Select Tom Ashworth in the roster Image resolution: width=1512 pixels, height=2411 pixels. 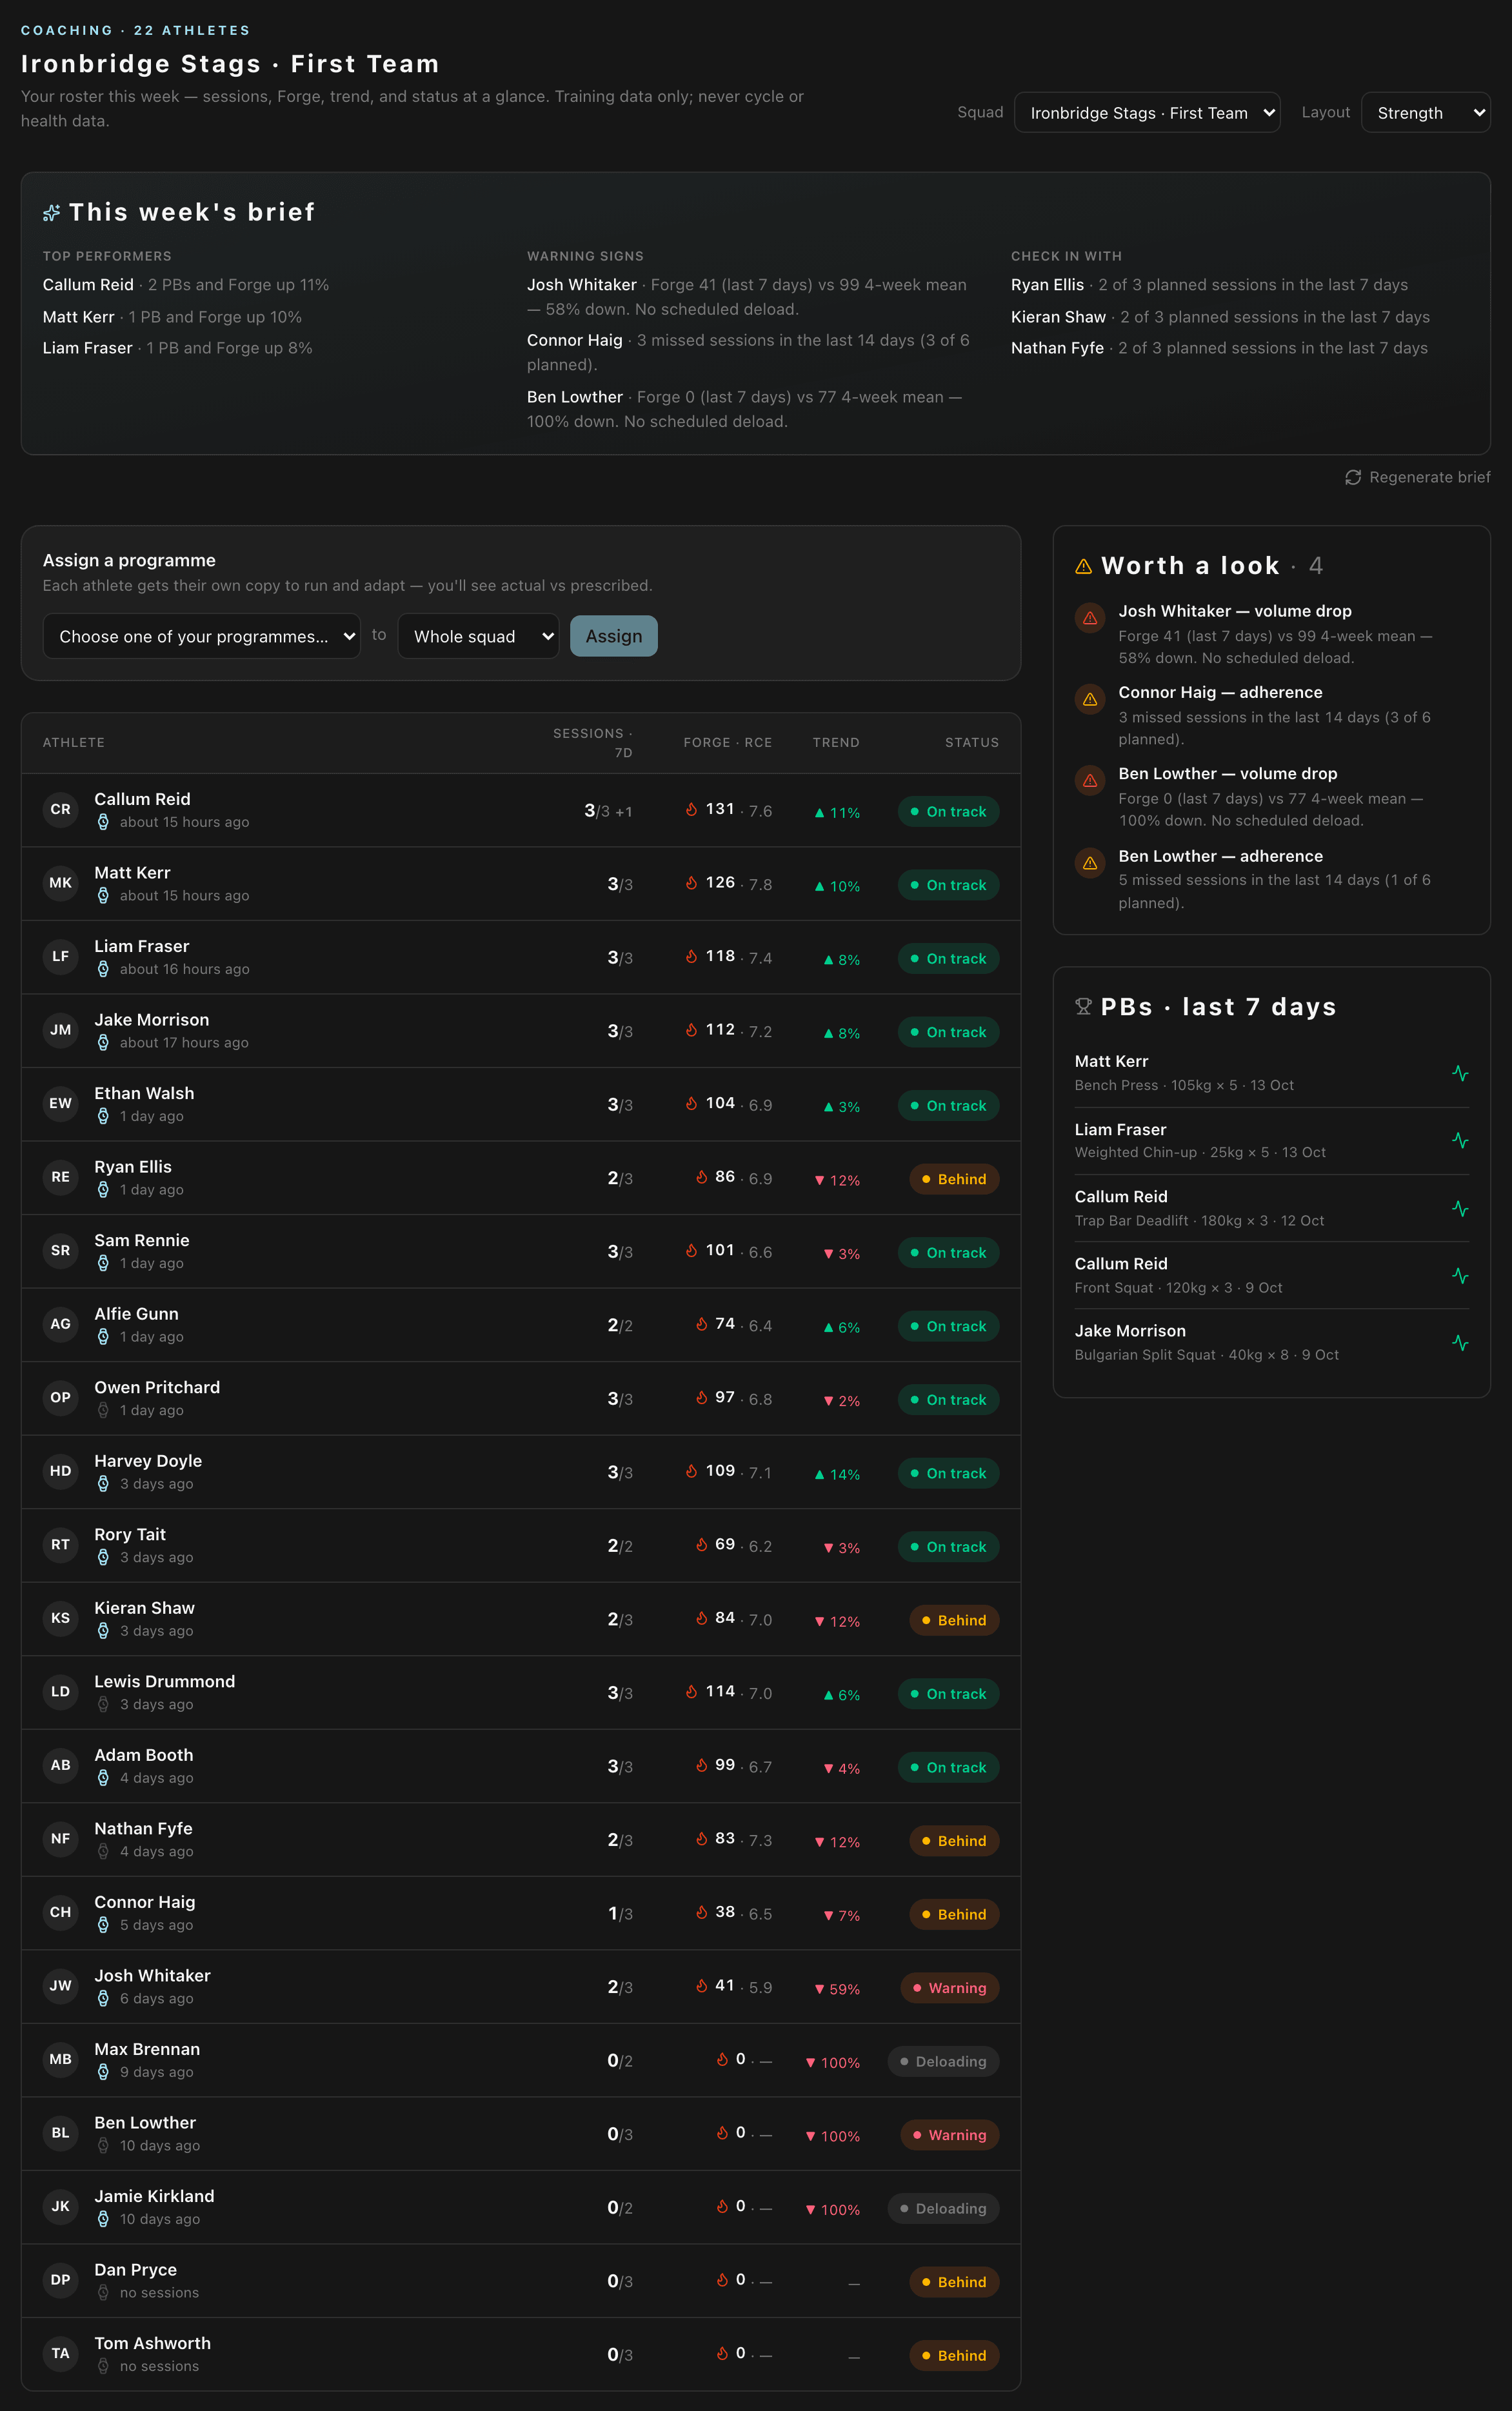click(x=521, y=2354)
